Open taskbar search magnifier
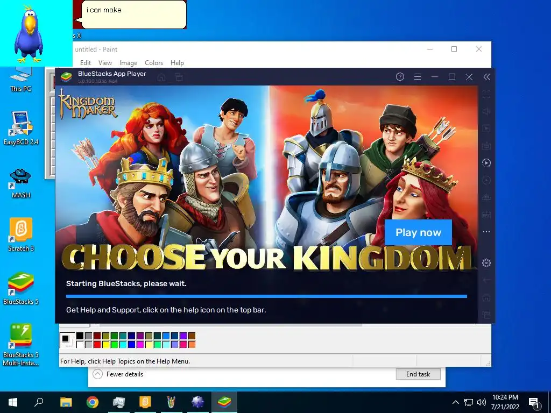 pos(39,402)
